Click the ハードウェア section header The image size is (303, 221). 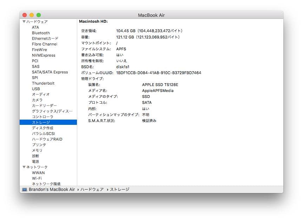37,22
